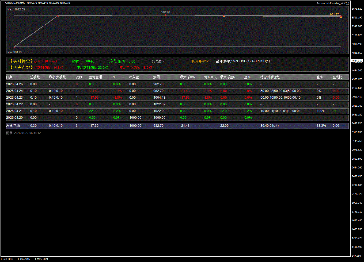The width and height of the screenshot is (364, 262).
Task: Click the green Inf profit ratio value
Action: 335,111
